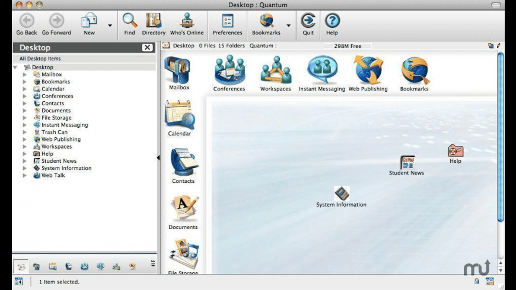Collapse the Desktop root tree node
Screen dimensions: 516x290
click(15, 67)
